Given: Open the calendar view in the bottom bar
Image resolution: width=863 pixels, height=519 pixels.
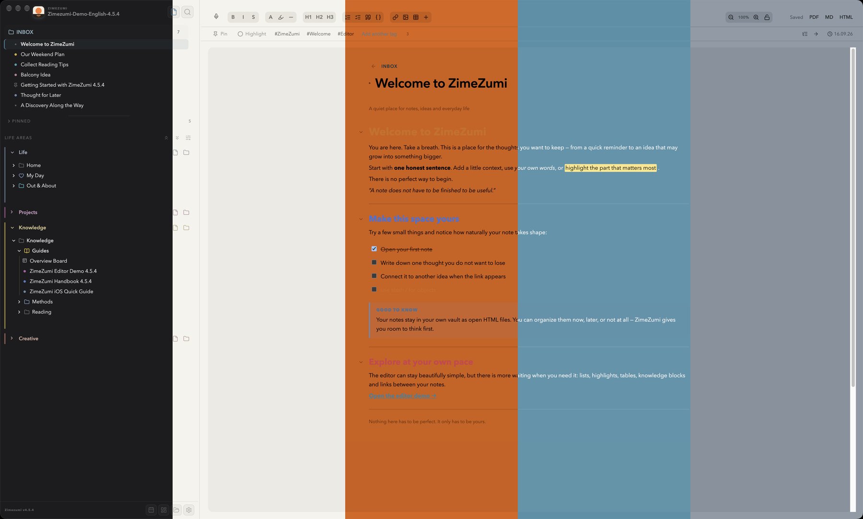Looking at the screenshot, I should (151, 510).
